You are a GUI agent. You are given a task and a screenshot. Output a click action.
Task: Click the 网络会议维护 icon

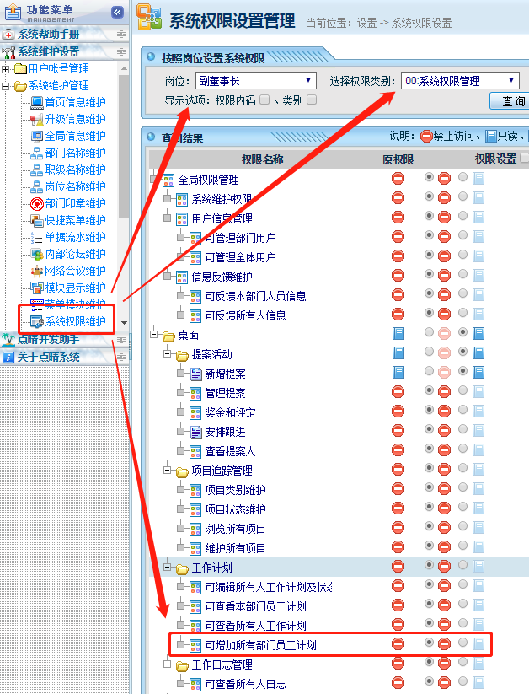(x=36, y=272)
